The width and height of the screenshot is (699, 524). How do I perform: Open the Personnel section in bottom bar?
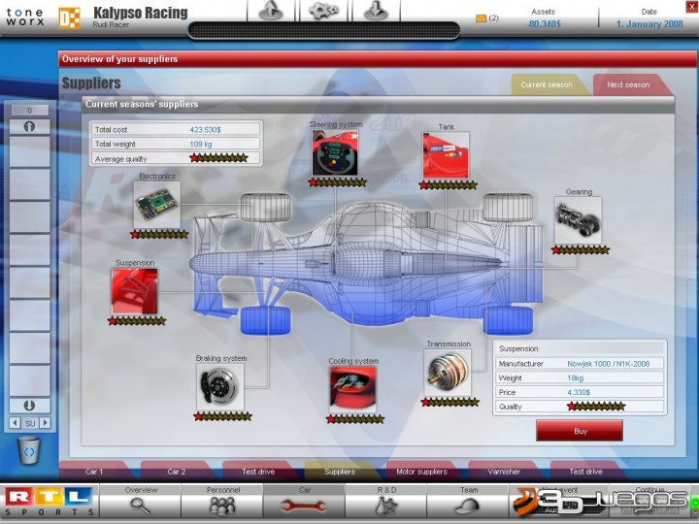(x=221, y=499)
